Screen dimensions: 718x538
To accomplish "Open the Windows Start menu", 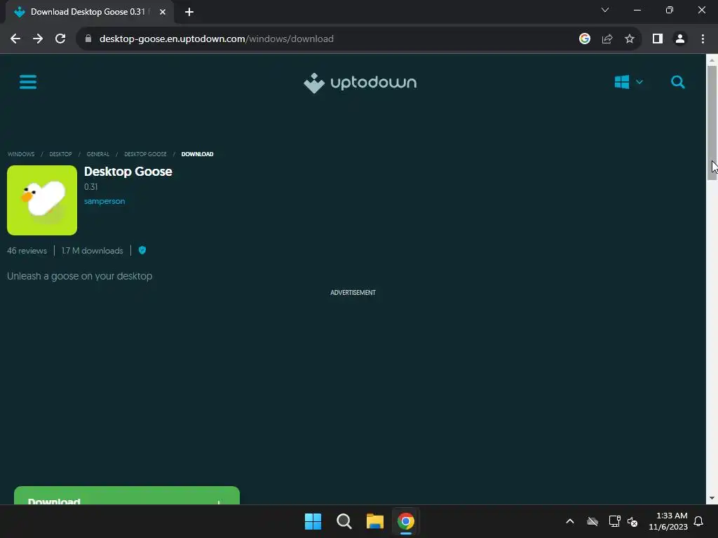I will click(x=313, y=521).
